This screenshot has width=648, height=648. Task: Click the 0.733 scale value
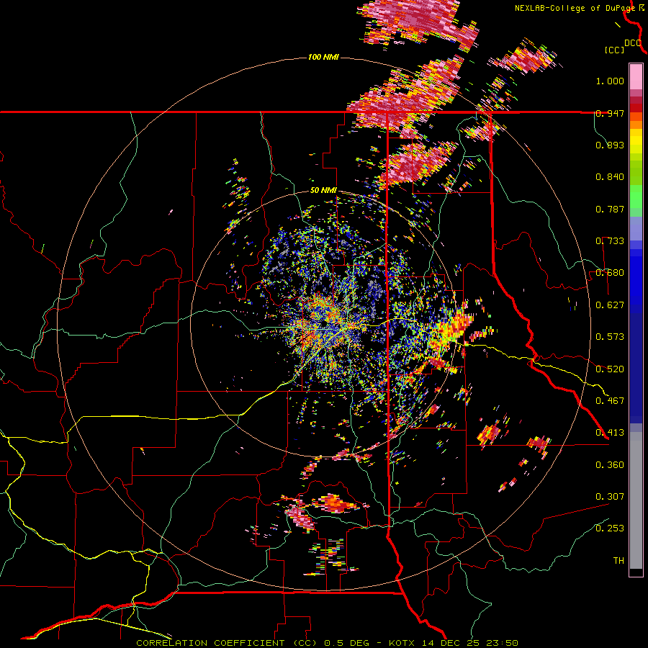[x=610, y=241]
